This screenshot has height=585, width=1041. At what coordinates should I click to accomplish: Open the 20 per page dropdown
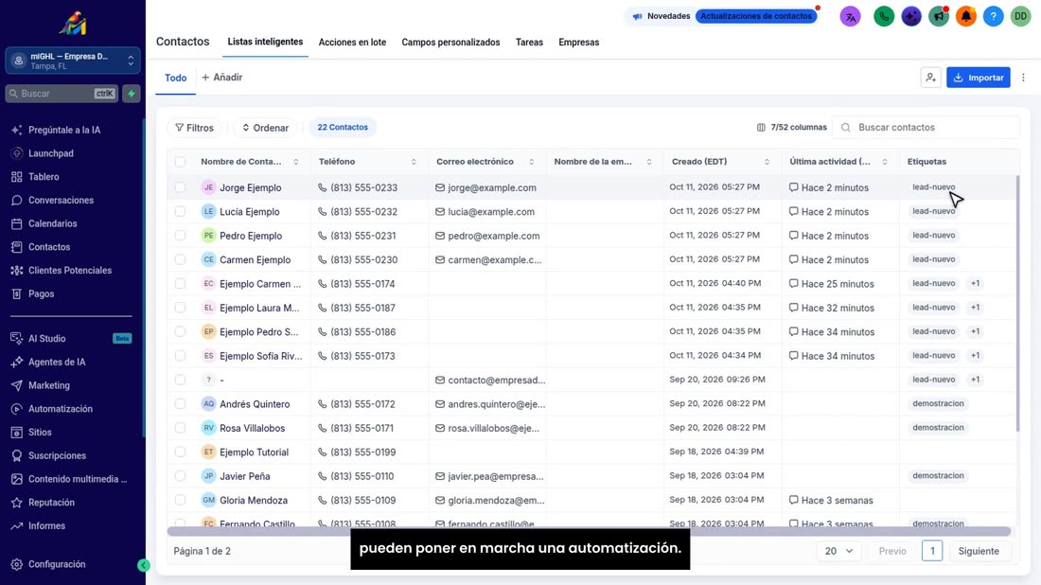(838, 551)
